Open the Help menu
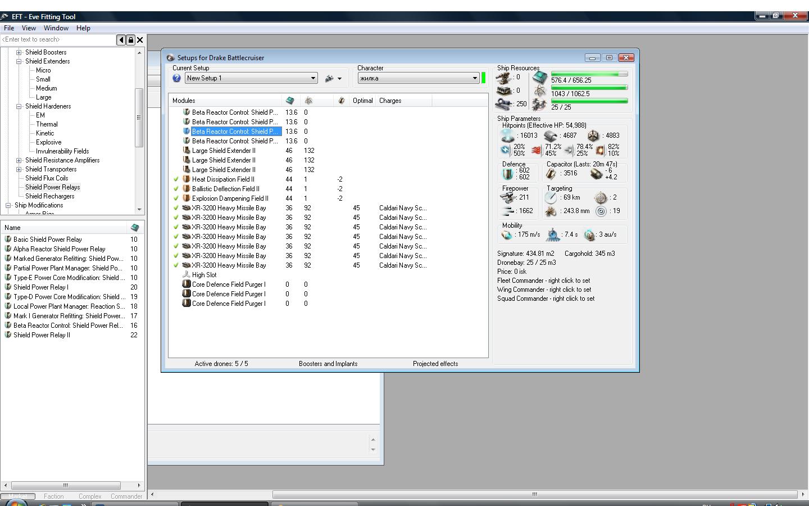 [83, 28]
